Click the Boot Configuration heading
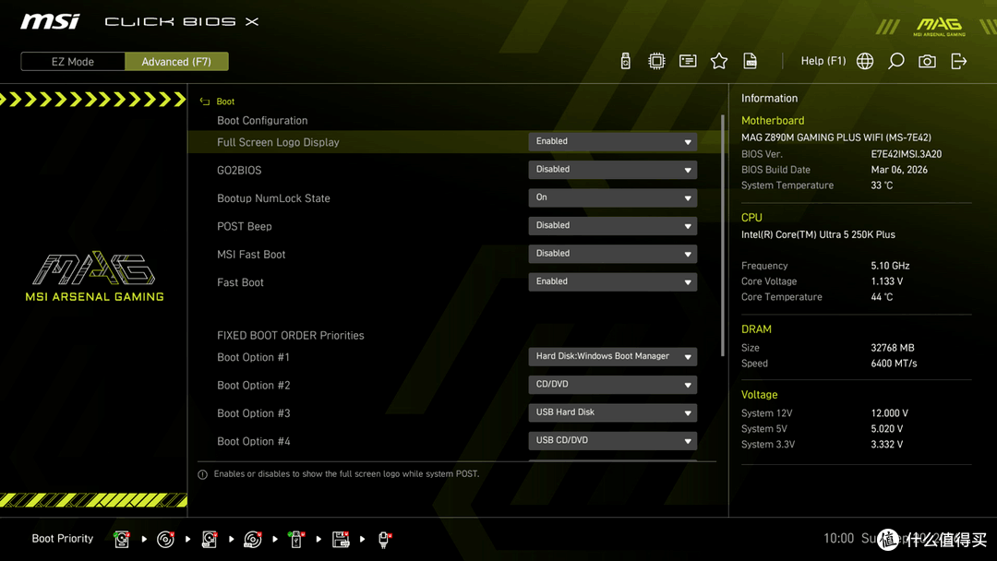Screen dimensions: 997x561 click(x=262, y=121)
